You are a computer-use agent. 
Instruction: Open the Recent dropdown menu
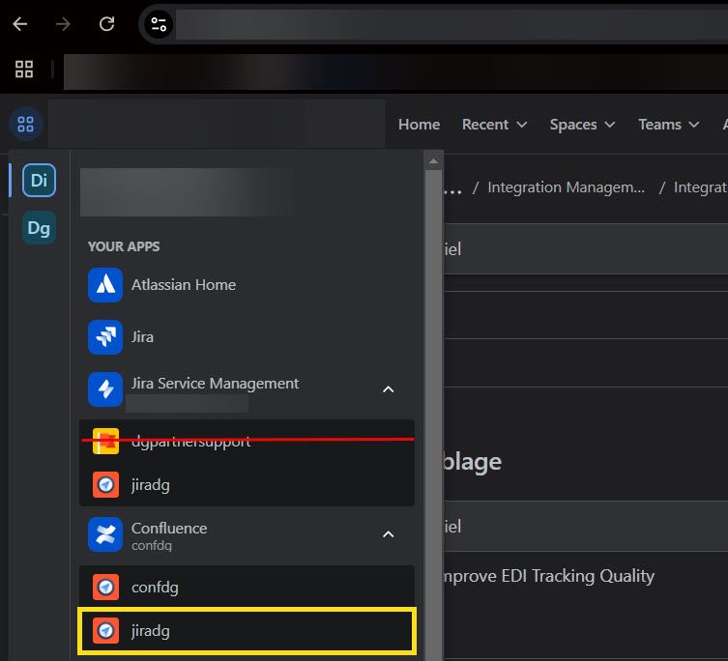pos(494,125)
